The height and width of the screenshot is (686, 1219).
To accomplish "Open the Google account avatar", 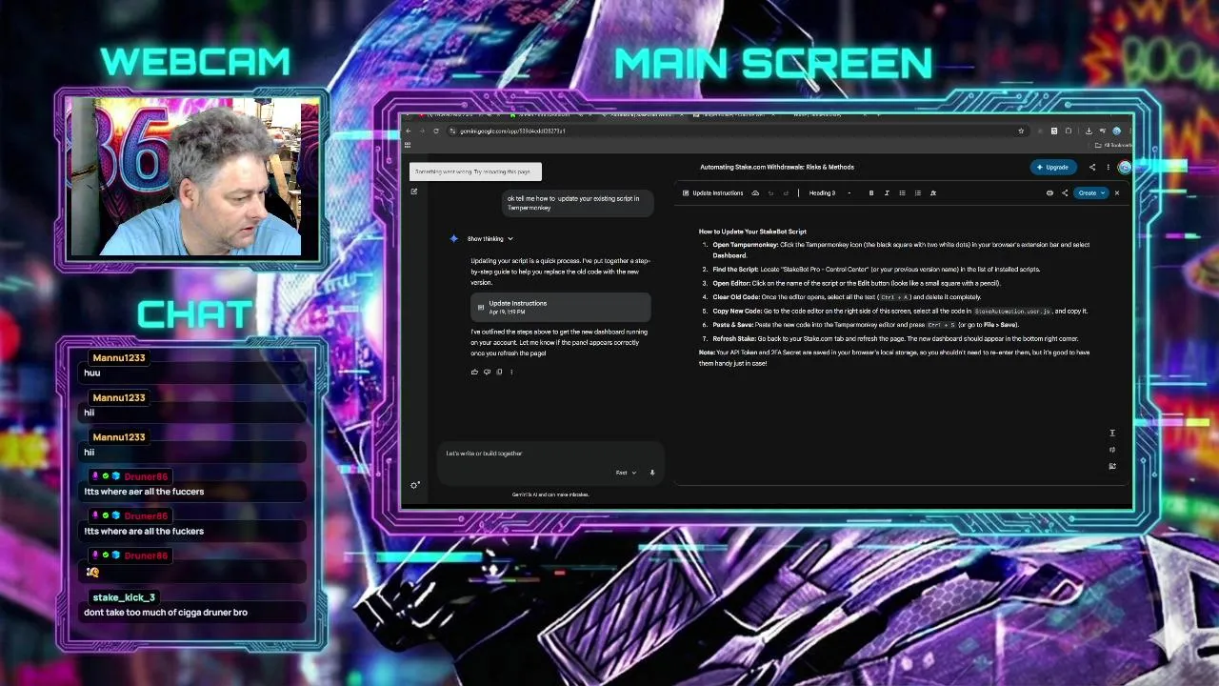I will [1125, 167].
